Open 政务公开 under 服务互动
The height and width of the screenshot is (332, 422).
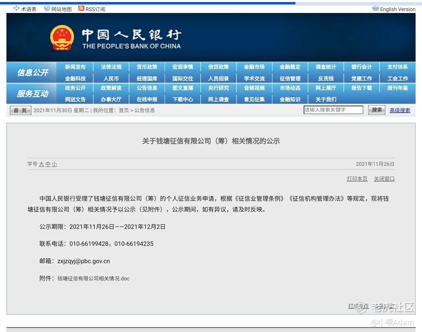[x=75, y=88]
